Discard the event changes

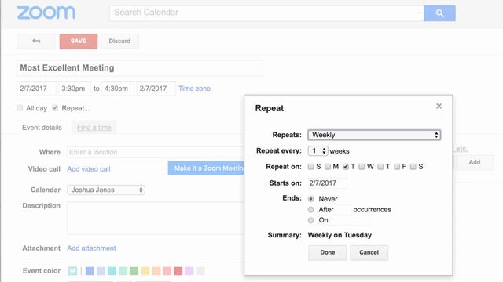click(119, 42)
